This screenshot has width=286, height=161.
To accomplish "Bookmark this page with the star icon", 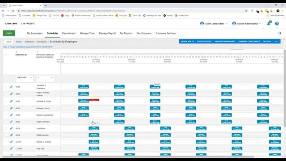I will click(246, 11).
